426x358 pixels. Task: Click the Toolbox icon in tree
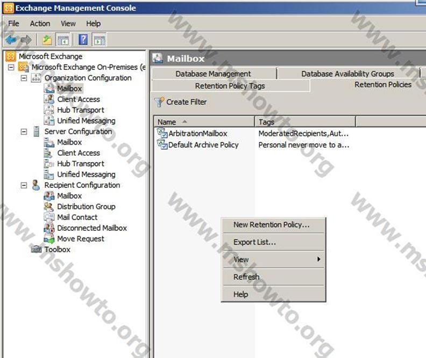tap(36, 249)
